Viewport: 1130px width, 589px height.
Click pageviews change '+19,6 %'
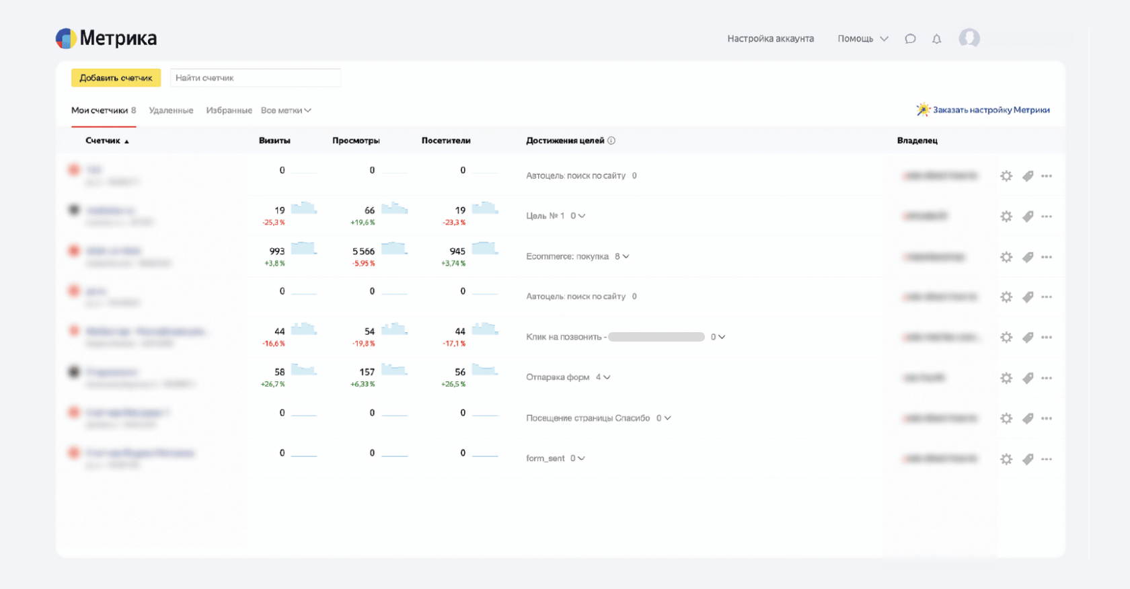pyautogui.click(x=363, y=223)
